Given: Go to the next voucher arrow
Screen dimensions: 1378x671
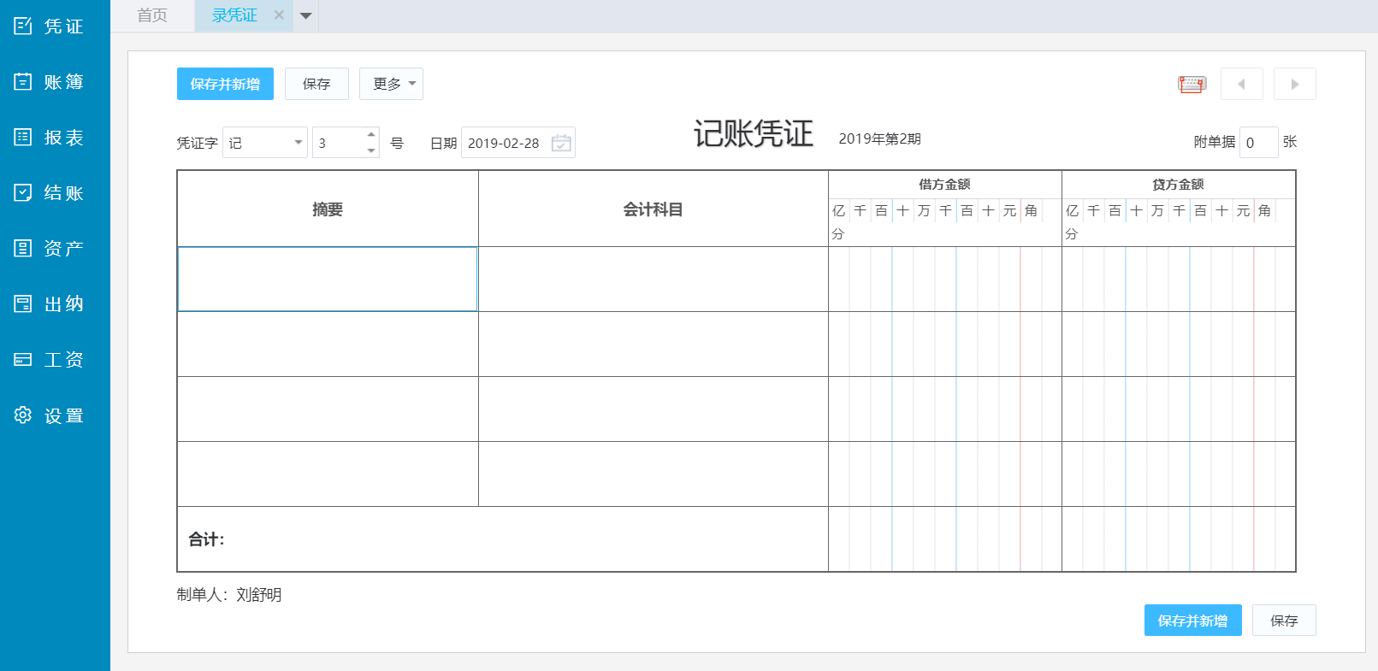Looking at the screenshot, I should pos(1294,84).
